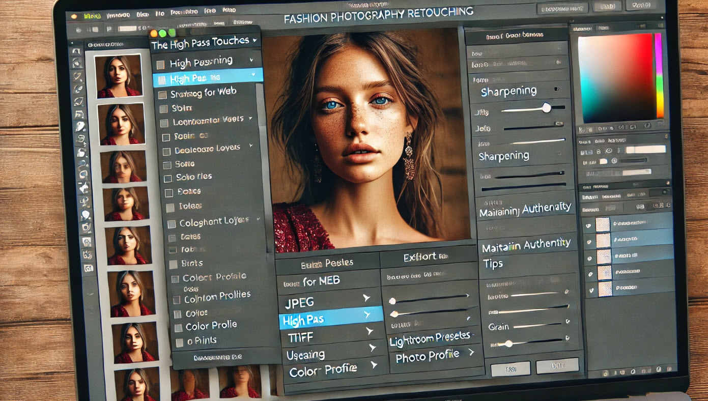Toggle visibility of the topmost layer

click(589, 224)
